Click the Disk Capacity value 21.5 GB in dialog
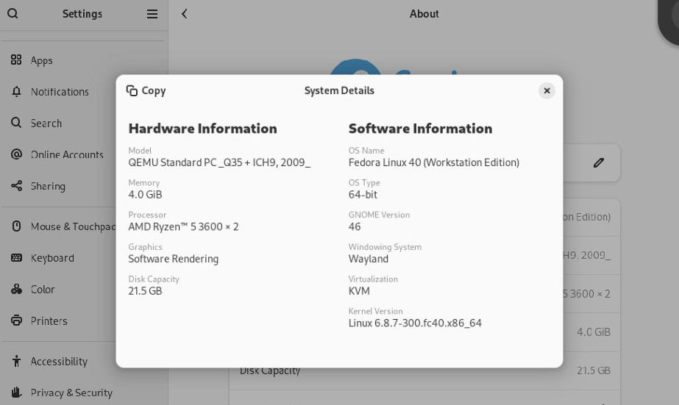Viewport: 679px width, 405px height. (x=145, y=291)
